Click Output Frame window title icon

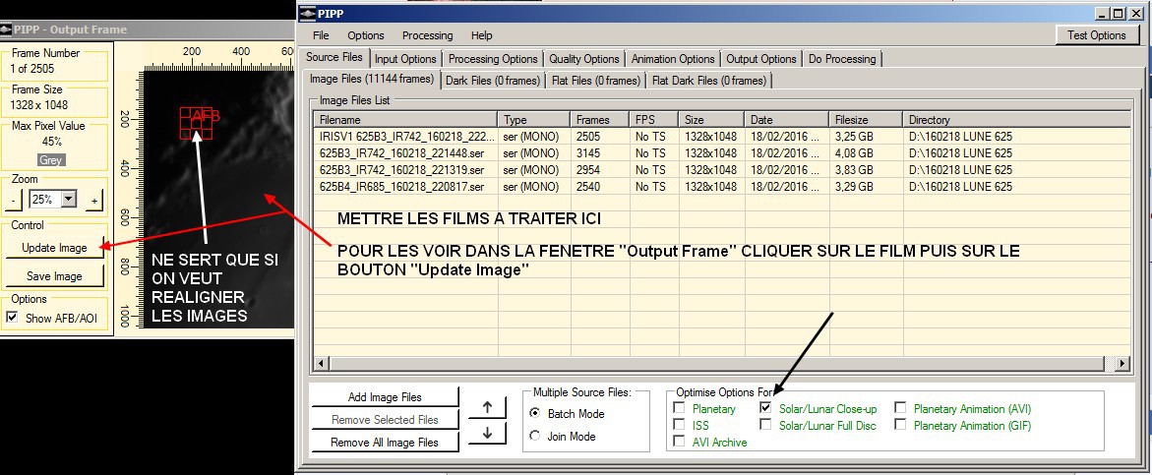click(x=6, y=30)
